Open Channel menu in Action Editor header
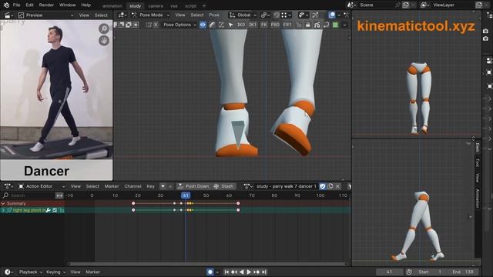This screenshot has height=277, width=493. click(132, 186)
